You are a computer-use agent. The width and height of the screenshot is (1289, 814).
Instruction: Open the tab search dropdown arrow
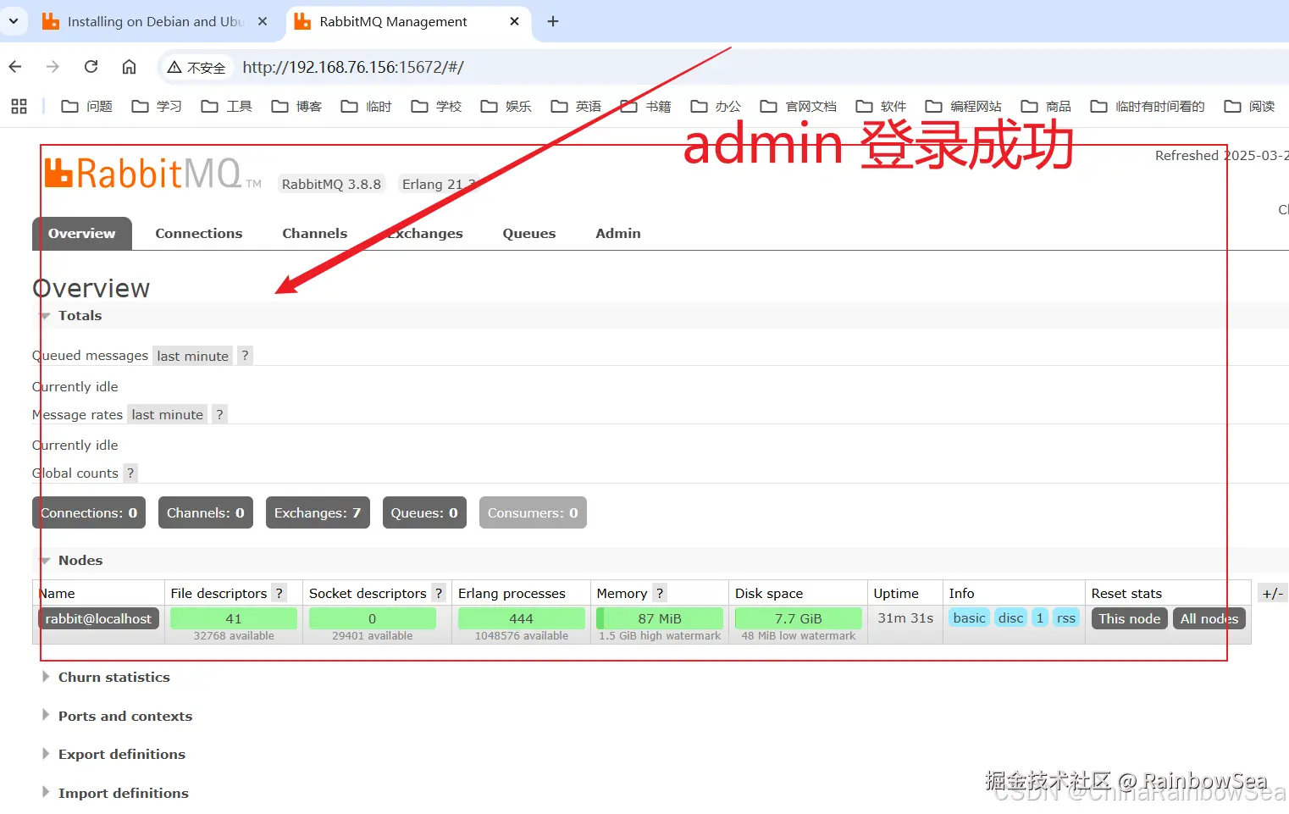[x=13, y=20]
